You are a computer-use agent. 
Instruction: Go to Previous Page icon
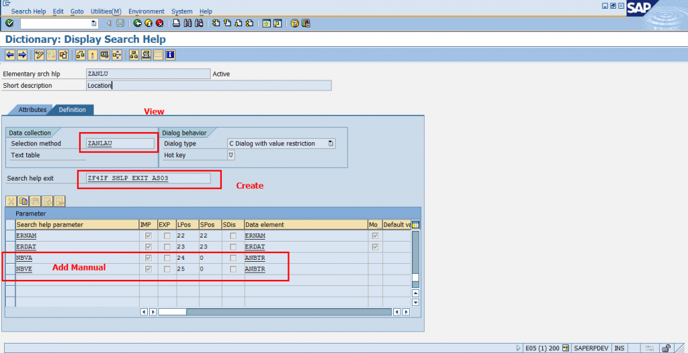tap(227, 23)
